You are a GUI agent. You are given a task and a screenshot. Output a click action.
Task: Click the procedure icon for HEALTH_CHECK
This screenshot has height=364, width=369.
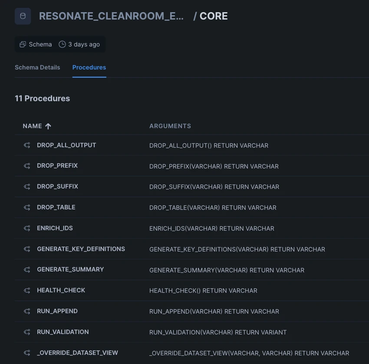[x=27, y=290]
